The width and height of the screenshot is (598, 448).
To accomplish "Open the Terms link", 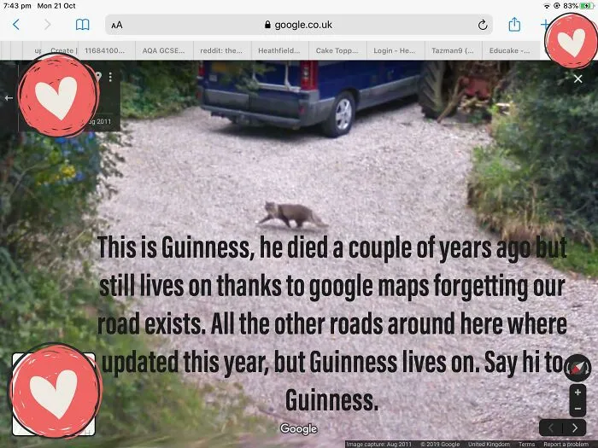I will 527,445.
